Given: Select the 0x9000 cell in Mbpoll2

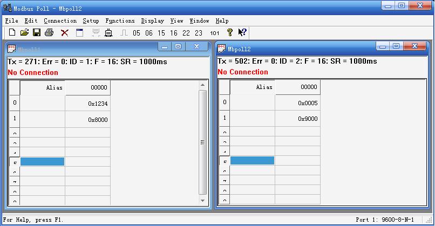Looking at the screenshot, I should pyautogui.click(x=297, y=118).
